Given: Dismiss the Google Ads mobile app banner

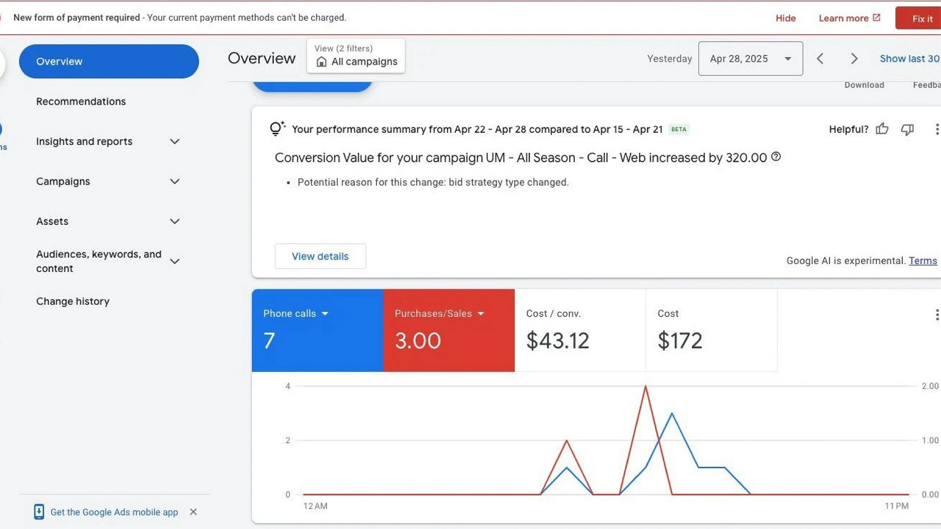Looking at the screenshot, I should (193, 512).
